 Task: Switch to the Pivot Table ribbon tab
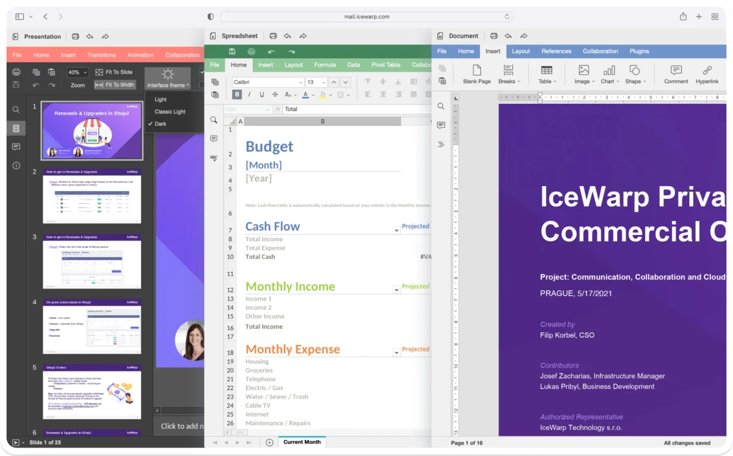[x=385, y=64]
